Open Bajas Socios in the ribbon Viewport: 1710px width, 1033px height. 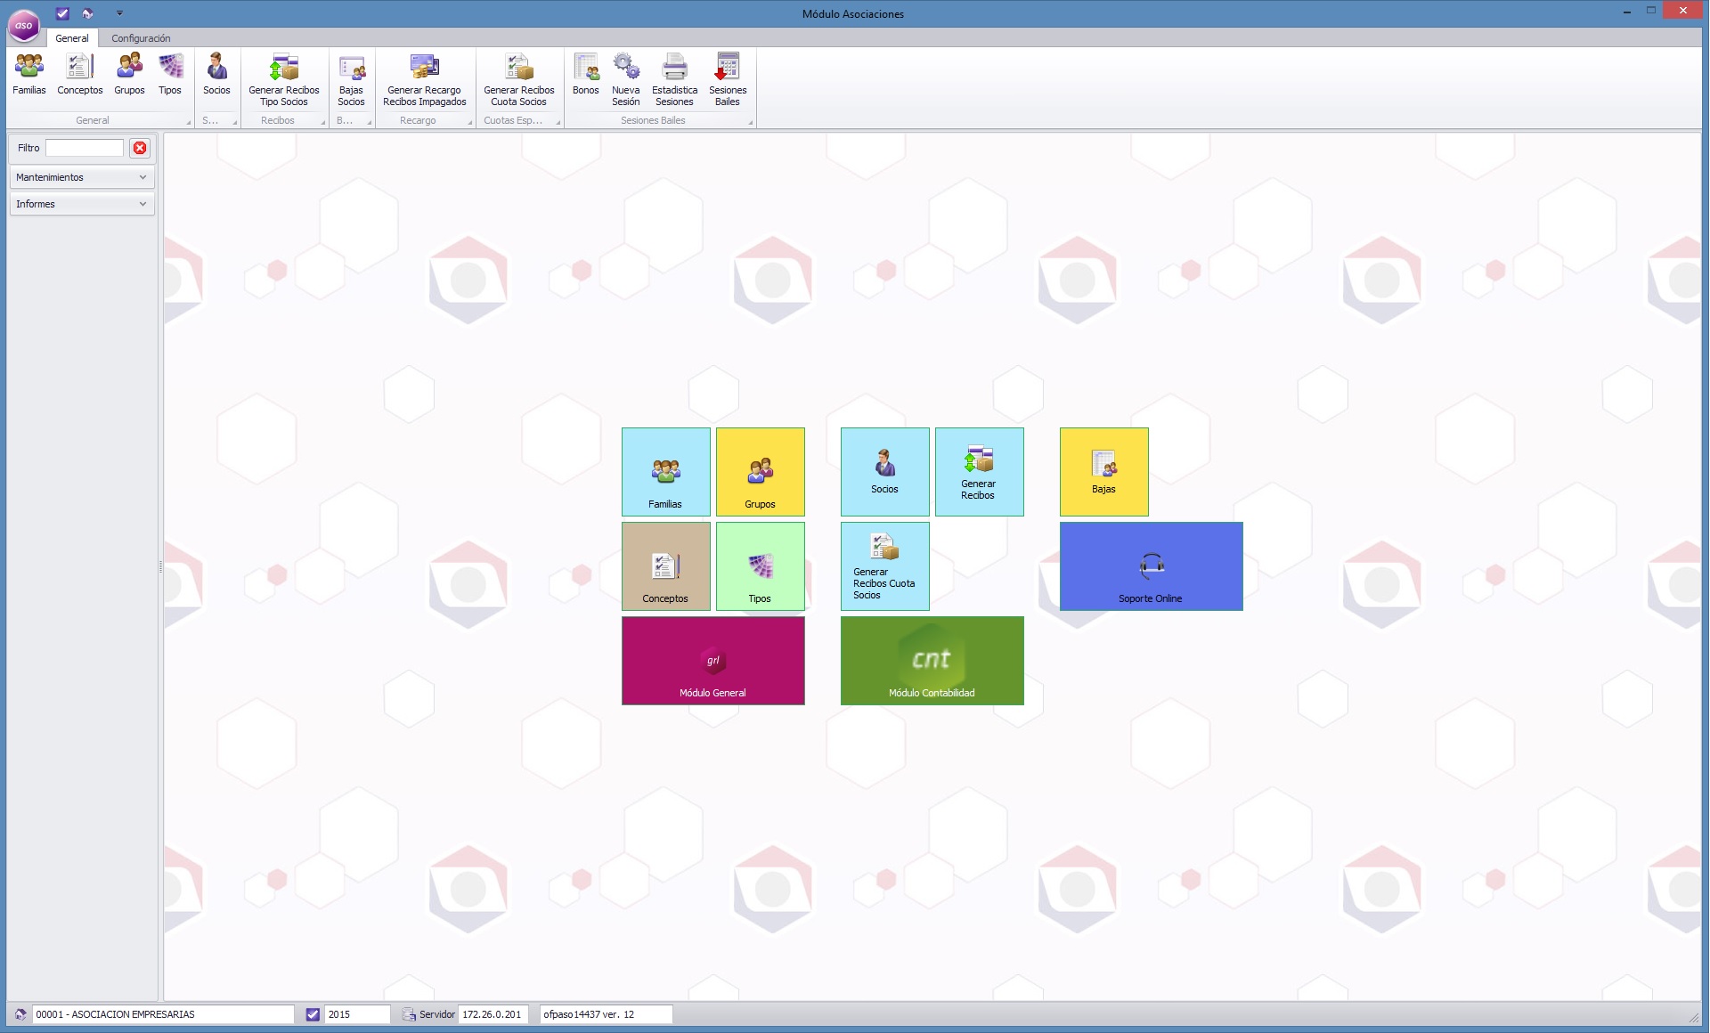tap(352, 80)
